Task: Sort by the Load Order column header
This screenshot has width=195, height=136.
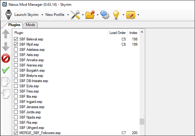Action: pos(117,33)
